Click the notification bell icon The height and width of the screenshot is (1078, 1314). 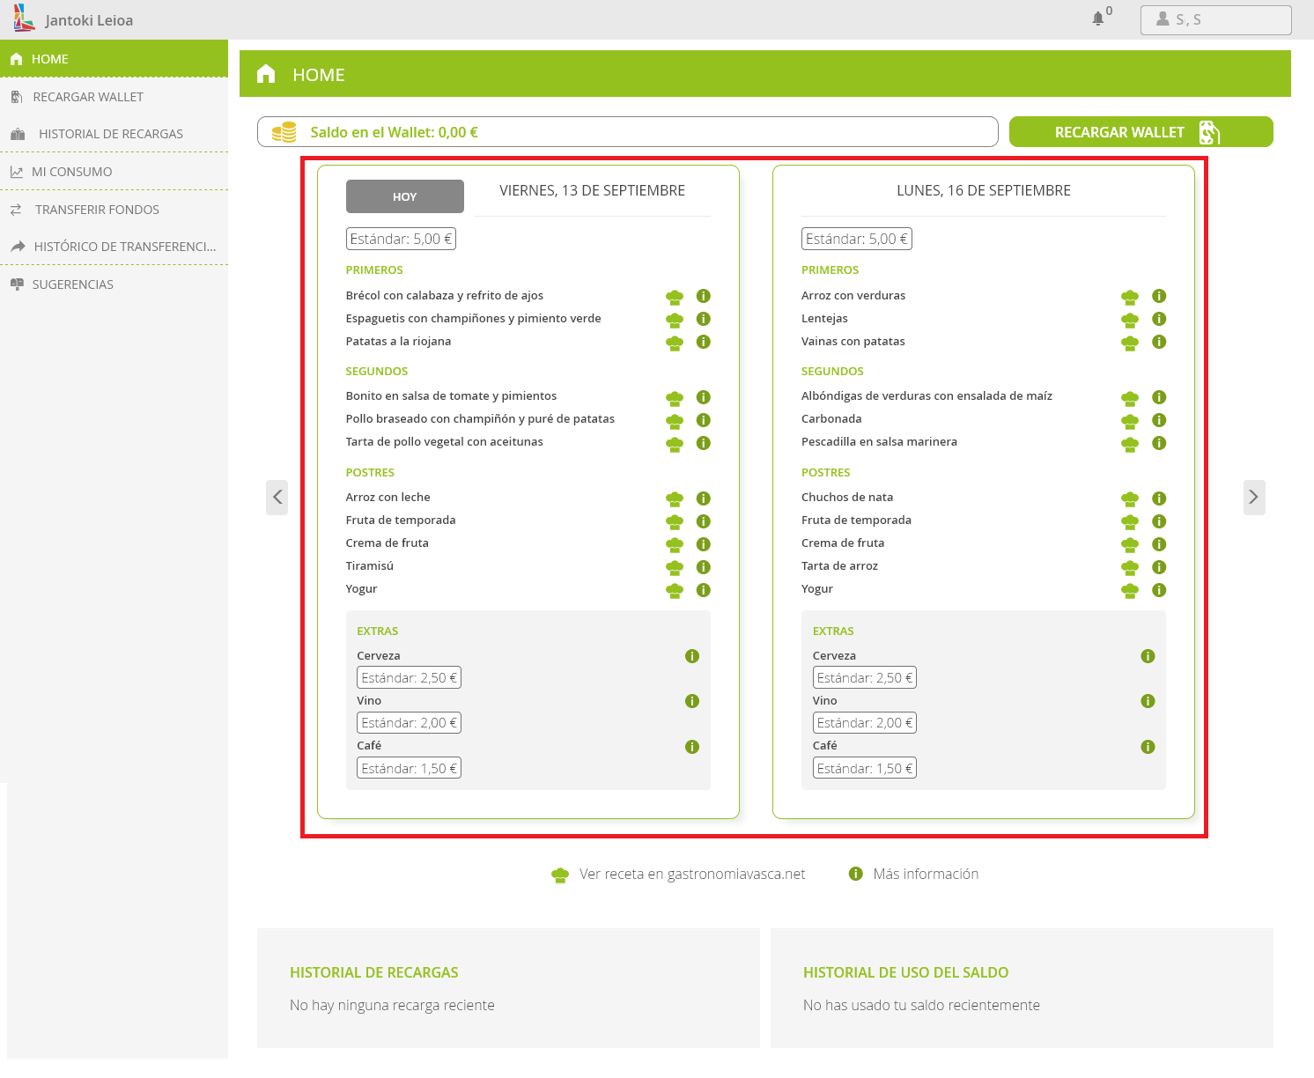pyautogui.click(x=1097, y=18)
